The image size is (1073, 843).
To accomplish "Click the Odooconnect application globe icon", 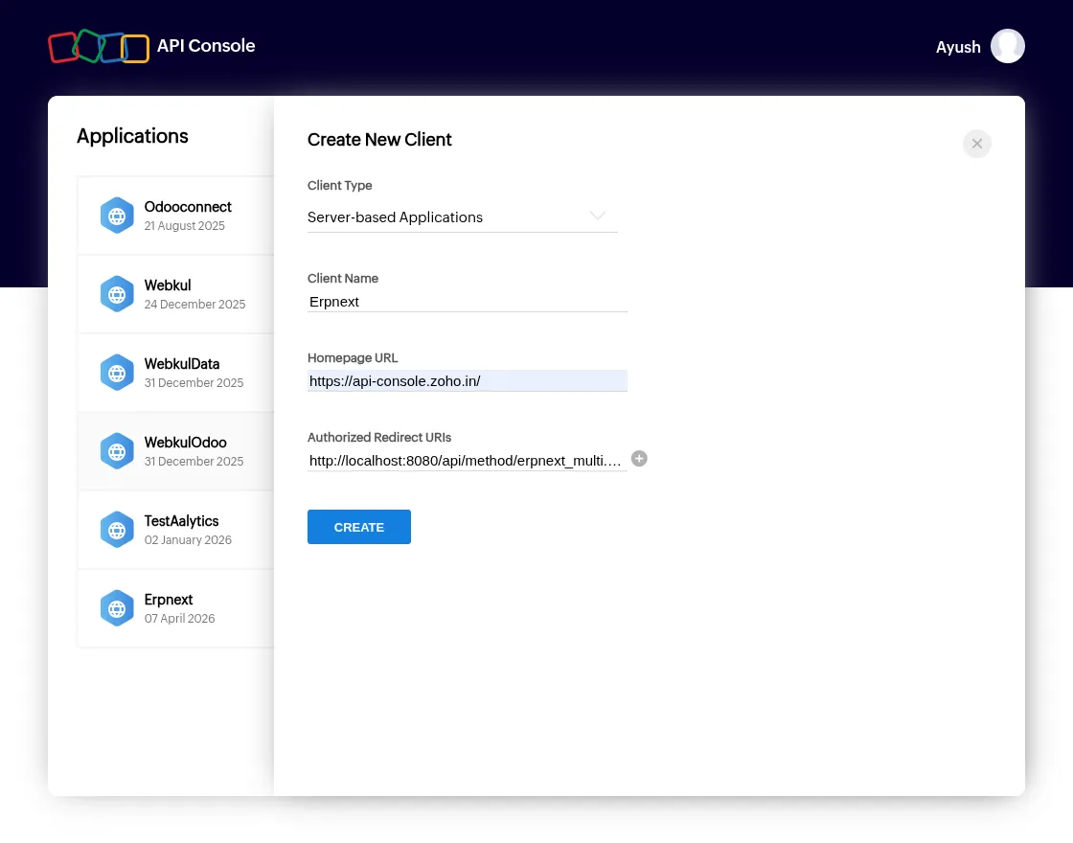I will (117, 216).
